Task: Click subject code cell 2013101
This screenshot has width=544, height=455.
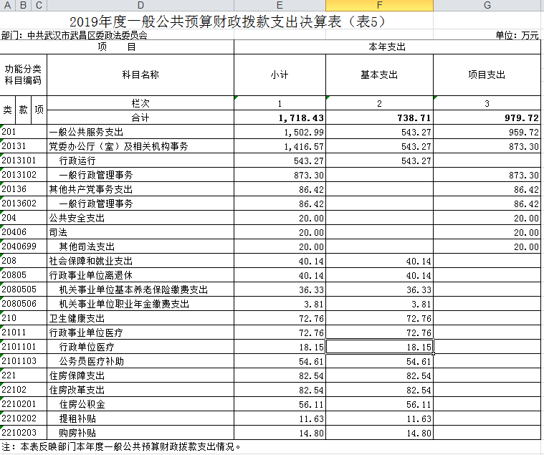Action: tap(23, 161)
